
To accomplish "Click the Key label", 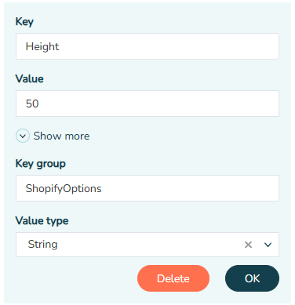I will (24, 22).
